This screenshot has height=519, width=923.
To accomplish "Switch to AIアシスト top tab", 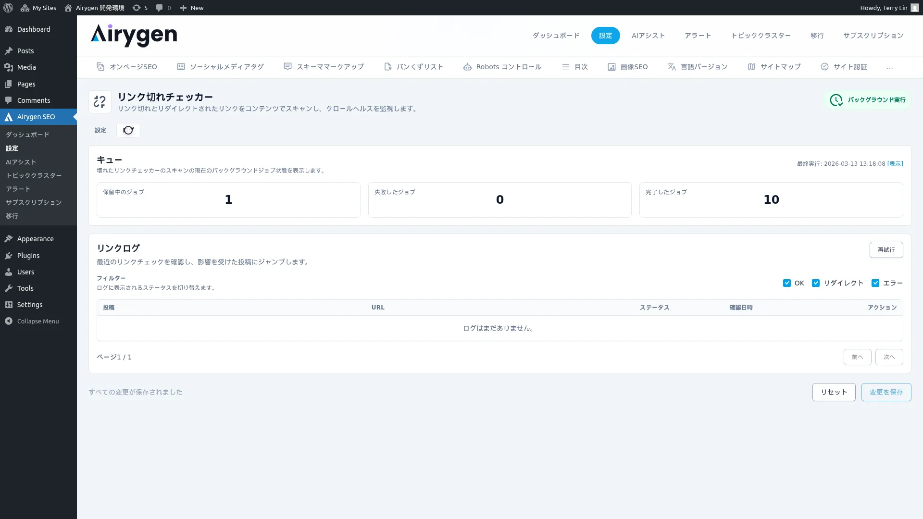I will pos(648,36).
